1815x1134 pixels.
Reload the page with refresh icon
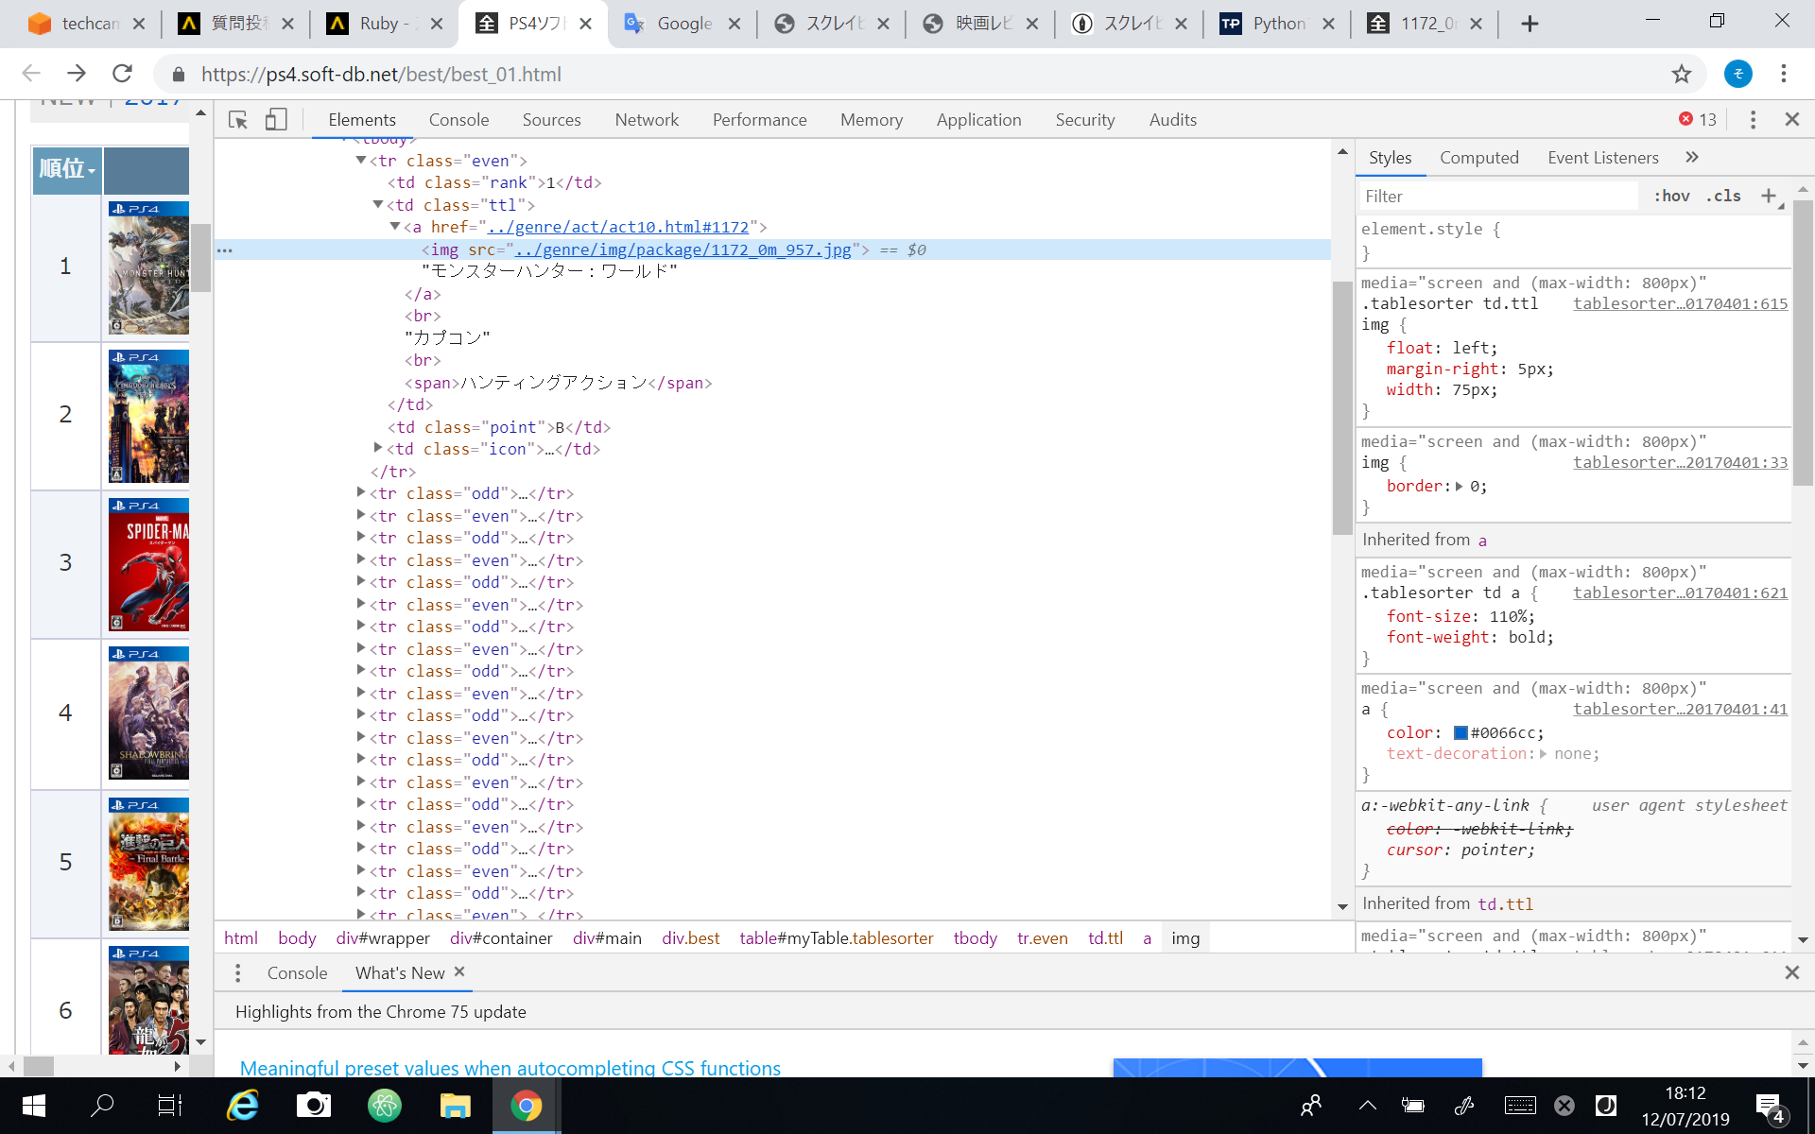[x=122, y=74]
